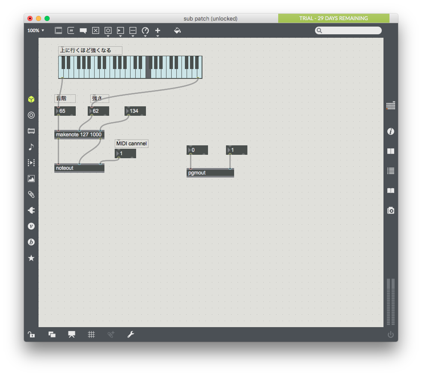Click the number box showing 0

(197, 150)
